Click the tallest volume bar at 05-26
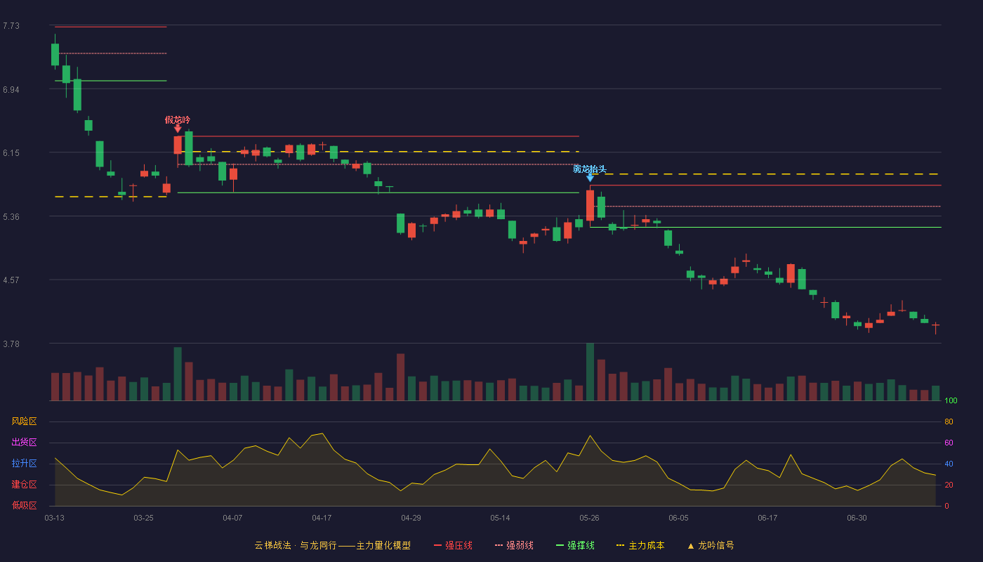 tap(590, 372)
